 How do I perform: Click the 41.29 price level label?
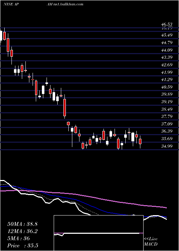pyautogui.click(x=167, y=80)
